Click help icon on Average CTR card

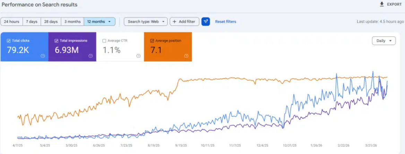[138, 56]
